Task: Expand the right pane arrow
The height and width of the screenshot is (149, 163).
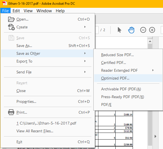Action: click(x=155, y=136)
